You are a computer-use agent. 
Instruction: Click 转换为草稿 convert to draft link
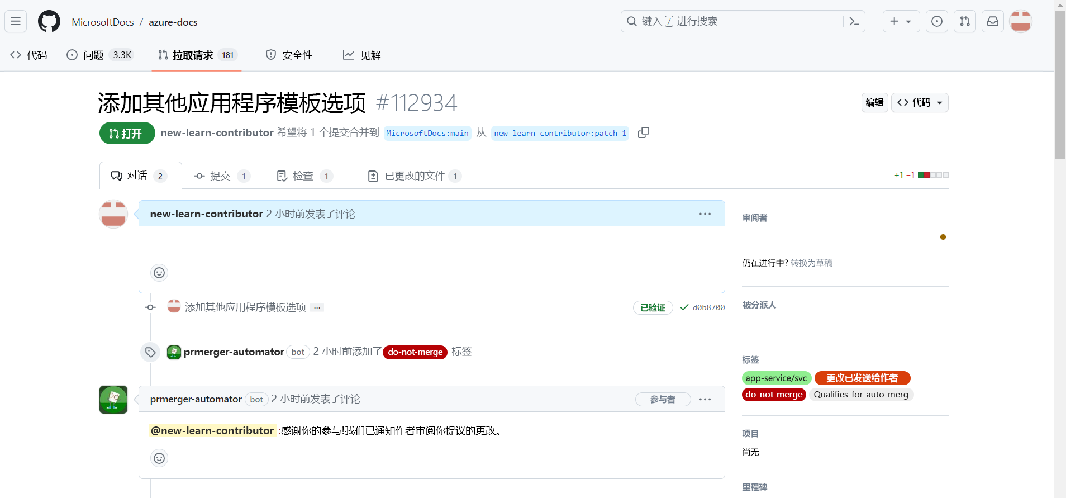point(811,263)
